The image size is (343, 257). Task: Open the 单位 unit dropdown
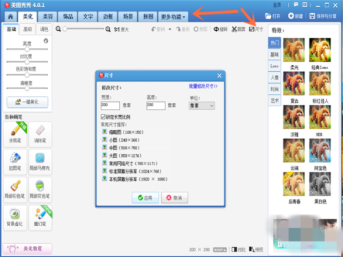point(202,106)
